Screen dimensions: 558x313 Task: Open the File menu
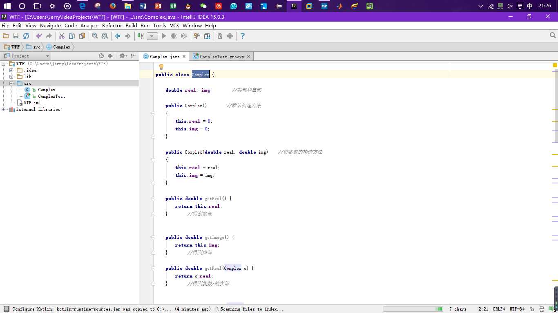5,25
